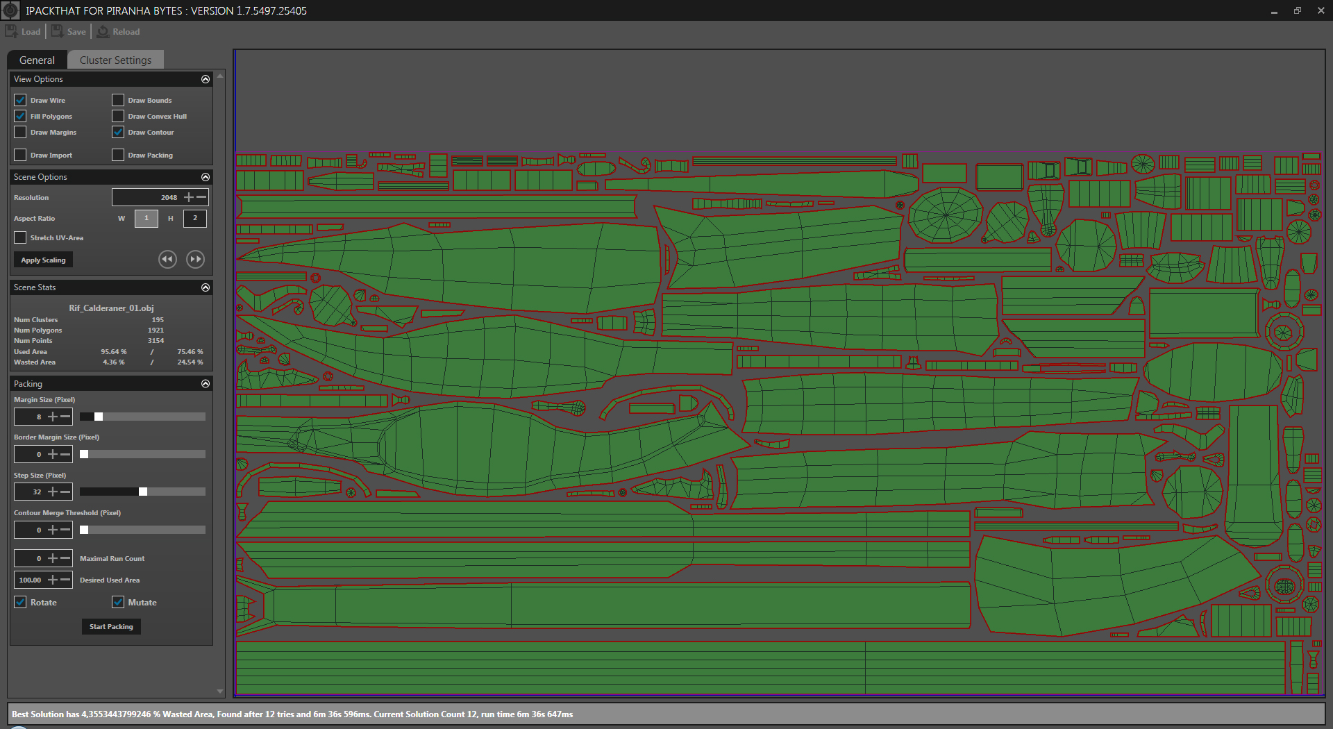Disable the Draw Wire option
1333x729 pixels.
[20, 100]
